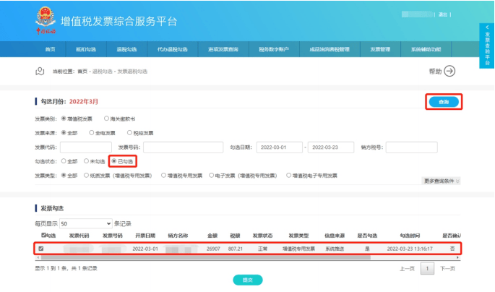Screen dimensions: 495x292
Task: Click the location pin icon in breadcrumb
Action: coord(40,71)
